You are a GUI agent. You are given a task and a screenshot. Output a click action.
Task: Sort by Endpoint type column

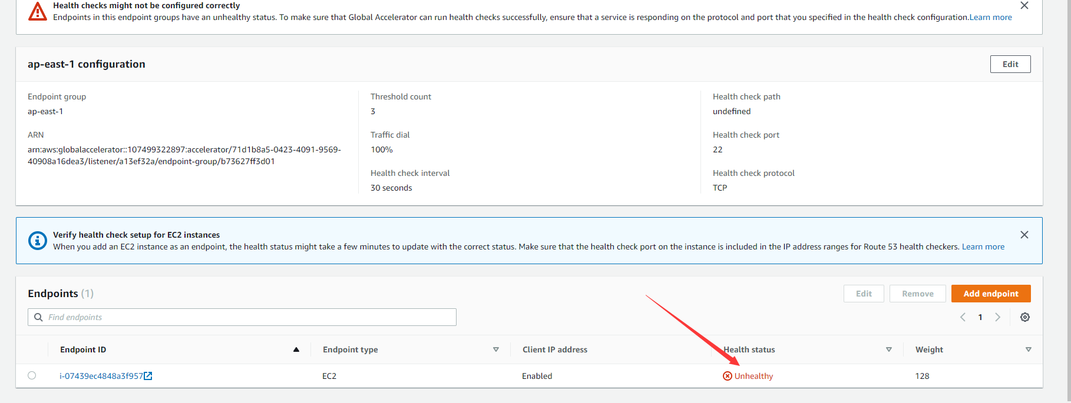(495, 349)
